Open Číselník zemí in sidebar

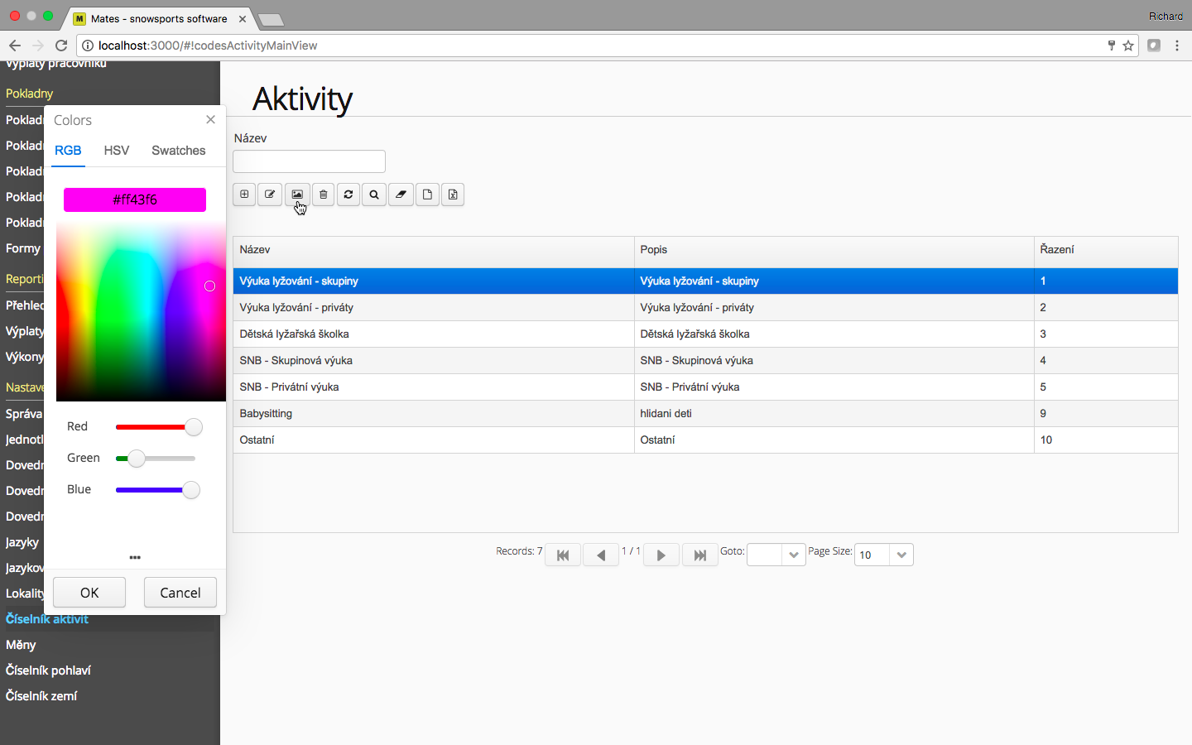coord(41,696)
